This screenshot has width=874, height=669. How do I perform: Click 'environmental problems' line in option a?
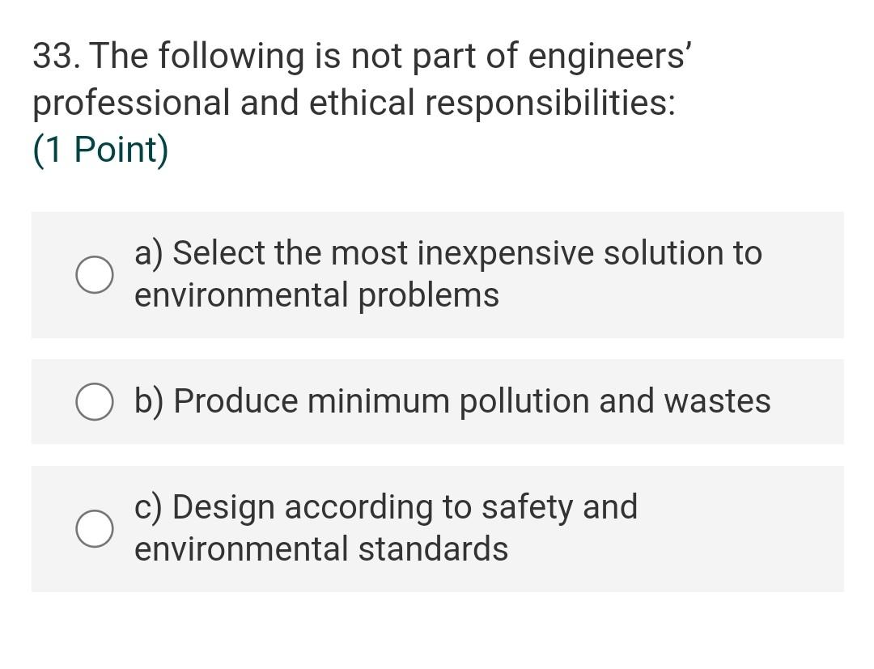click(x=316, y=295)
